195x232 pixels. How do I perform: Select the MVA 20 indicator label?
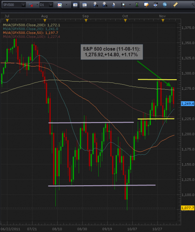point(31,29)
